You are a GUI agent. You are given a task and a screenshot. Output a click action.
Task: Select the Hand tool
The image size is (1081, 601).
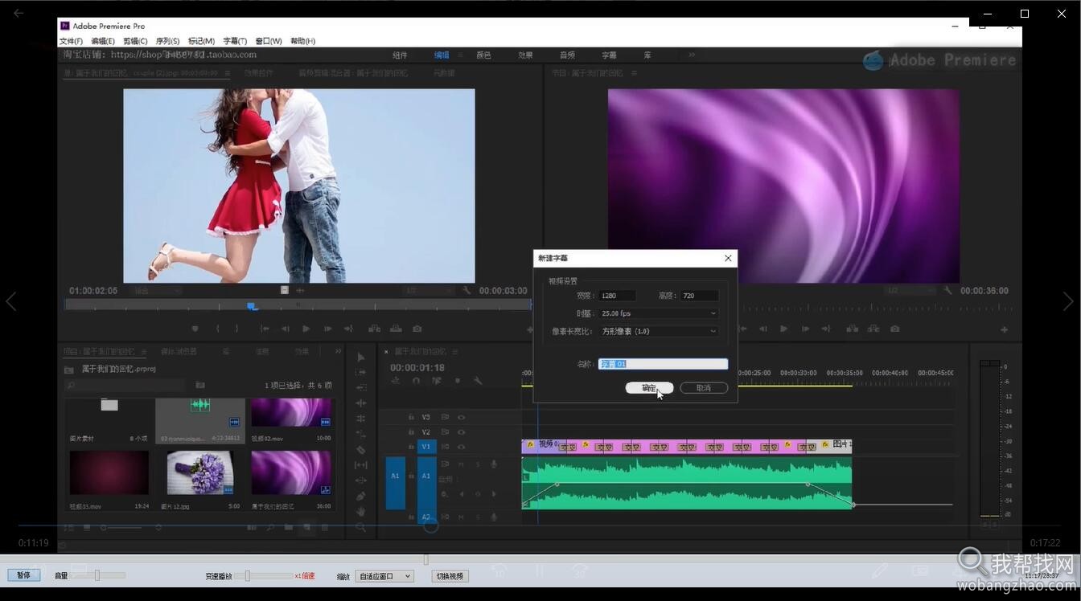pyautogui.click(x=361, y=511)
